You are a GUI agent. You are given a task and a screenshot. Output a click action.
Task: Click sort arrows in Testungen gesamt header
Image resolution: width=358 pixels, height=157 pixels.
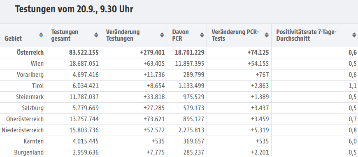pyautogui.click(x=96, y=35)
